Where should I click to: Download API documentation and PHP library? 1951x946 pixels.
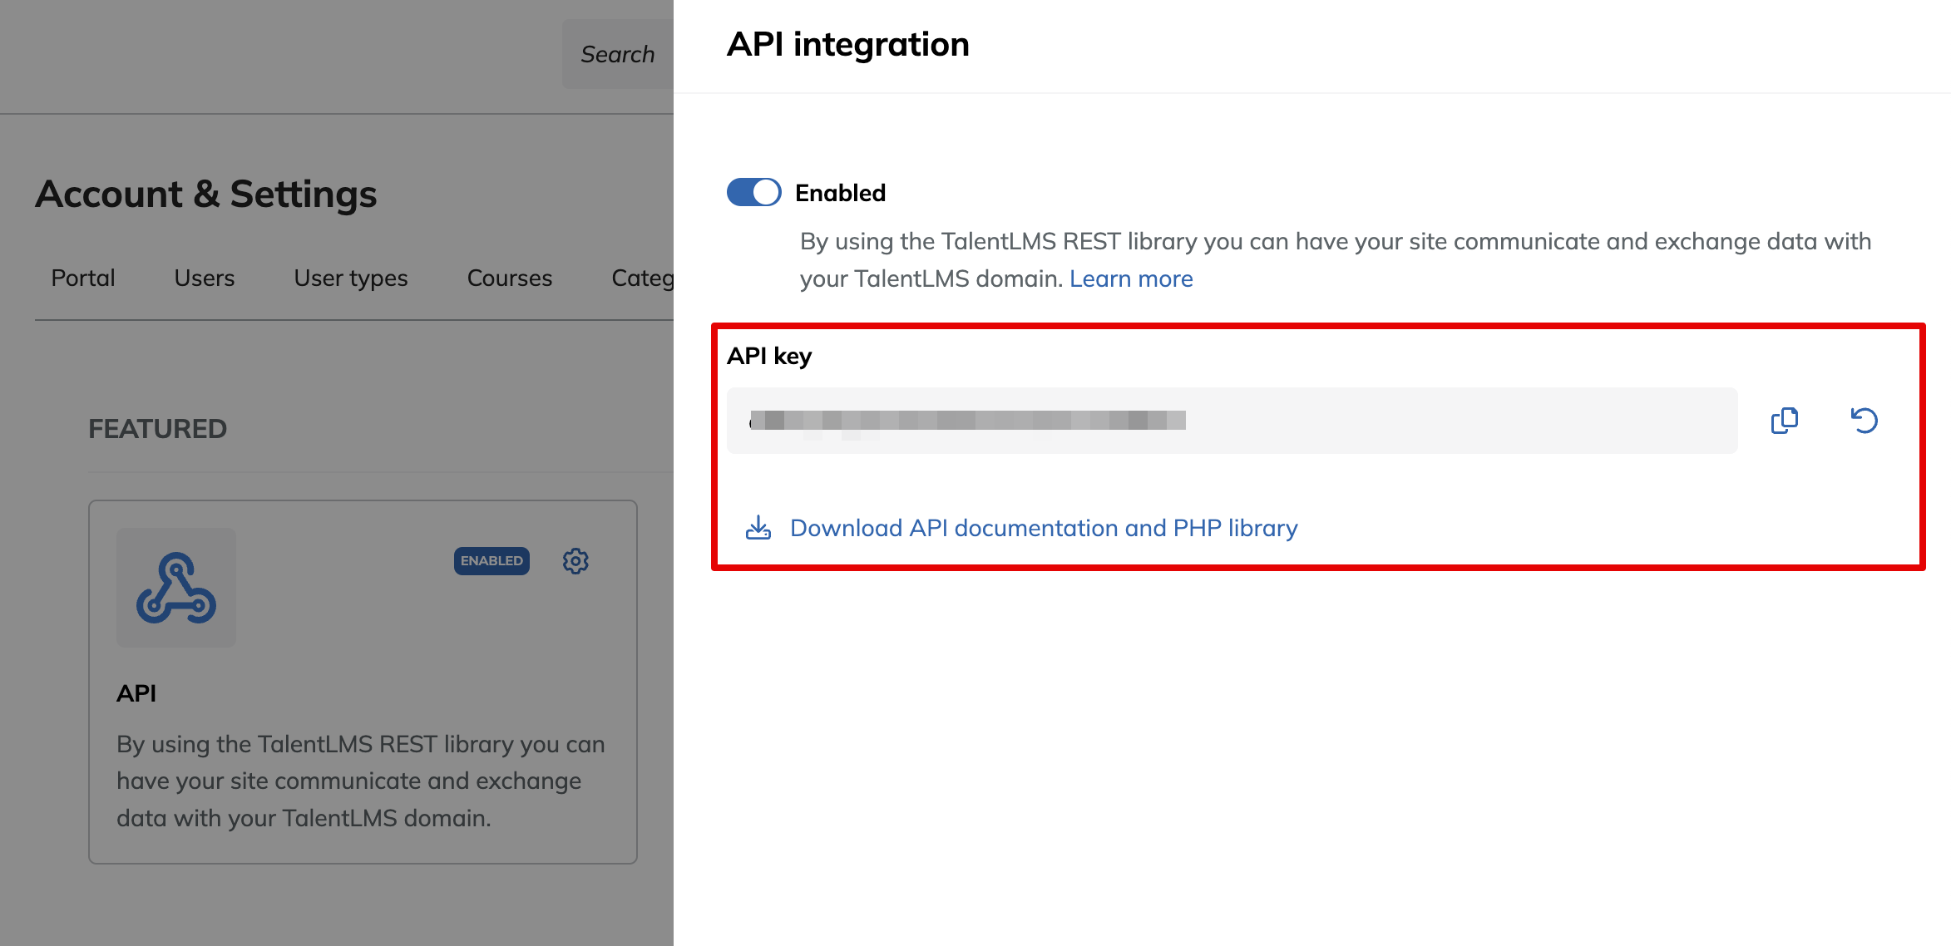(x=1043, y=528)
